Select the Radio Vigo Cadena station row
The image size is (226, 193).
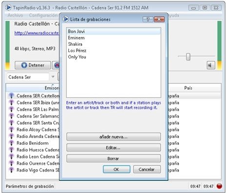(x=33, y=170)
